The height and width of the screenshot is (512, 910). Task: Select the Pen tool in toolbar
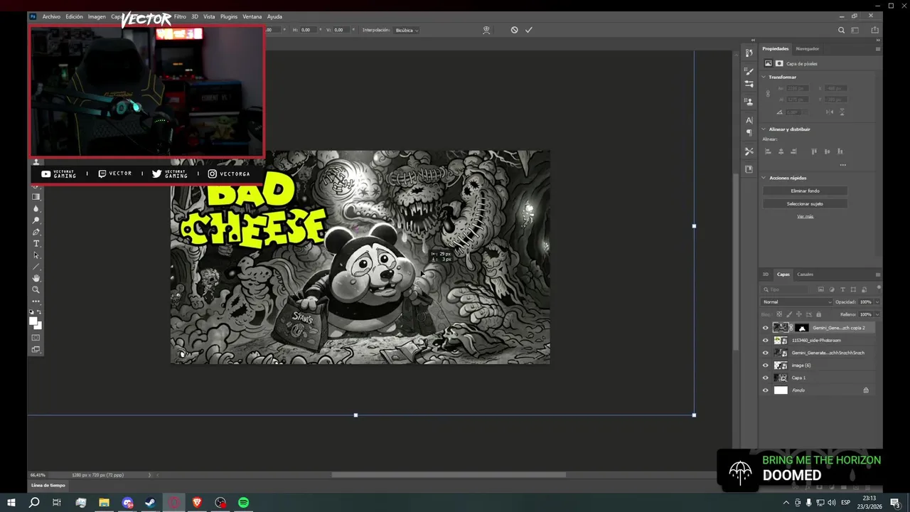click(36, 233)
